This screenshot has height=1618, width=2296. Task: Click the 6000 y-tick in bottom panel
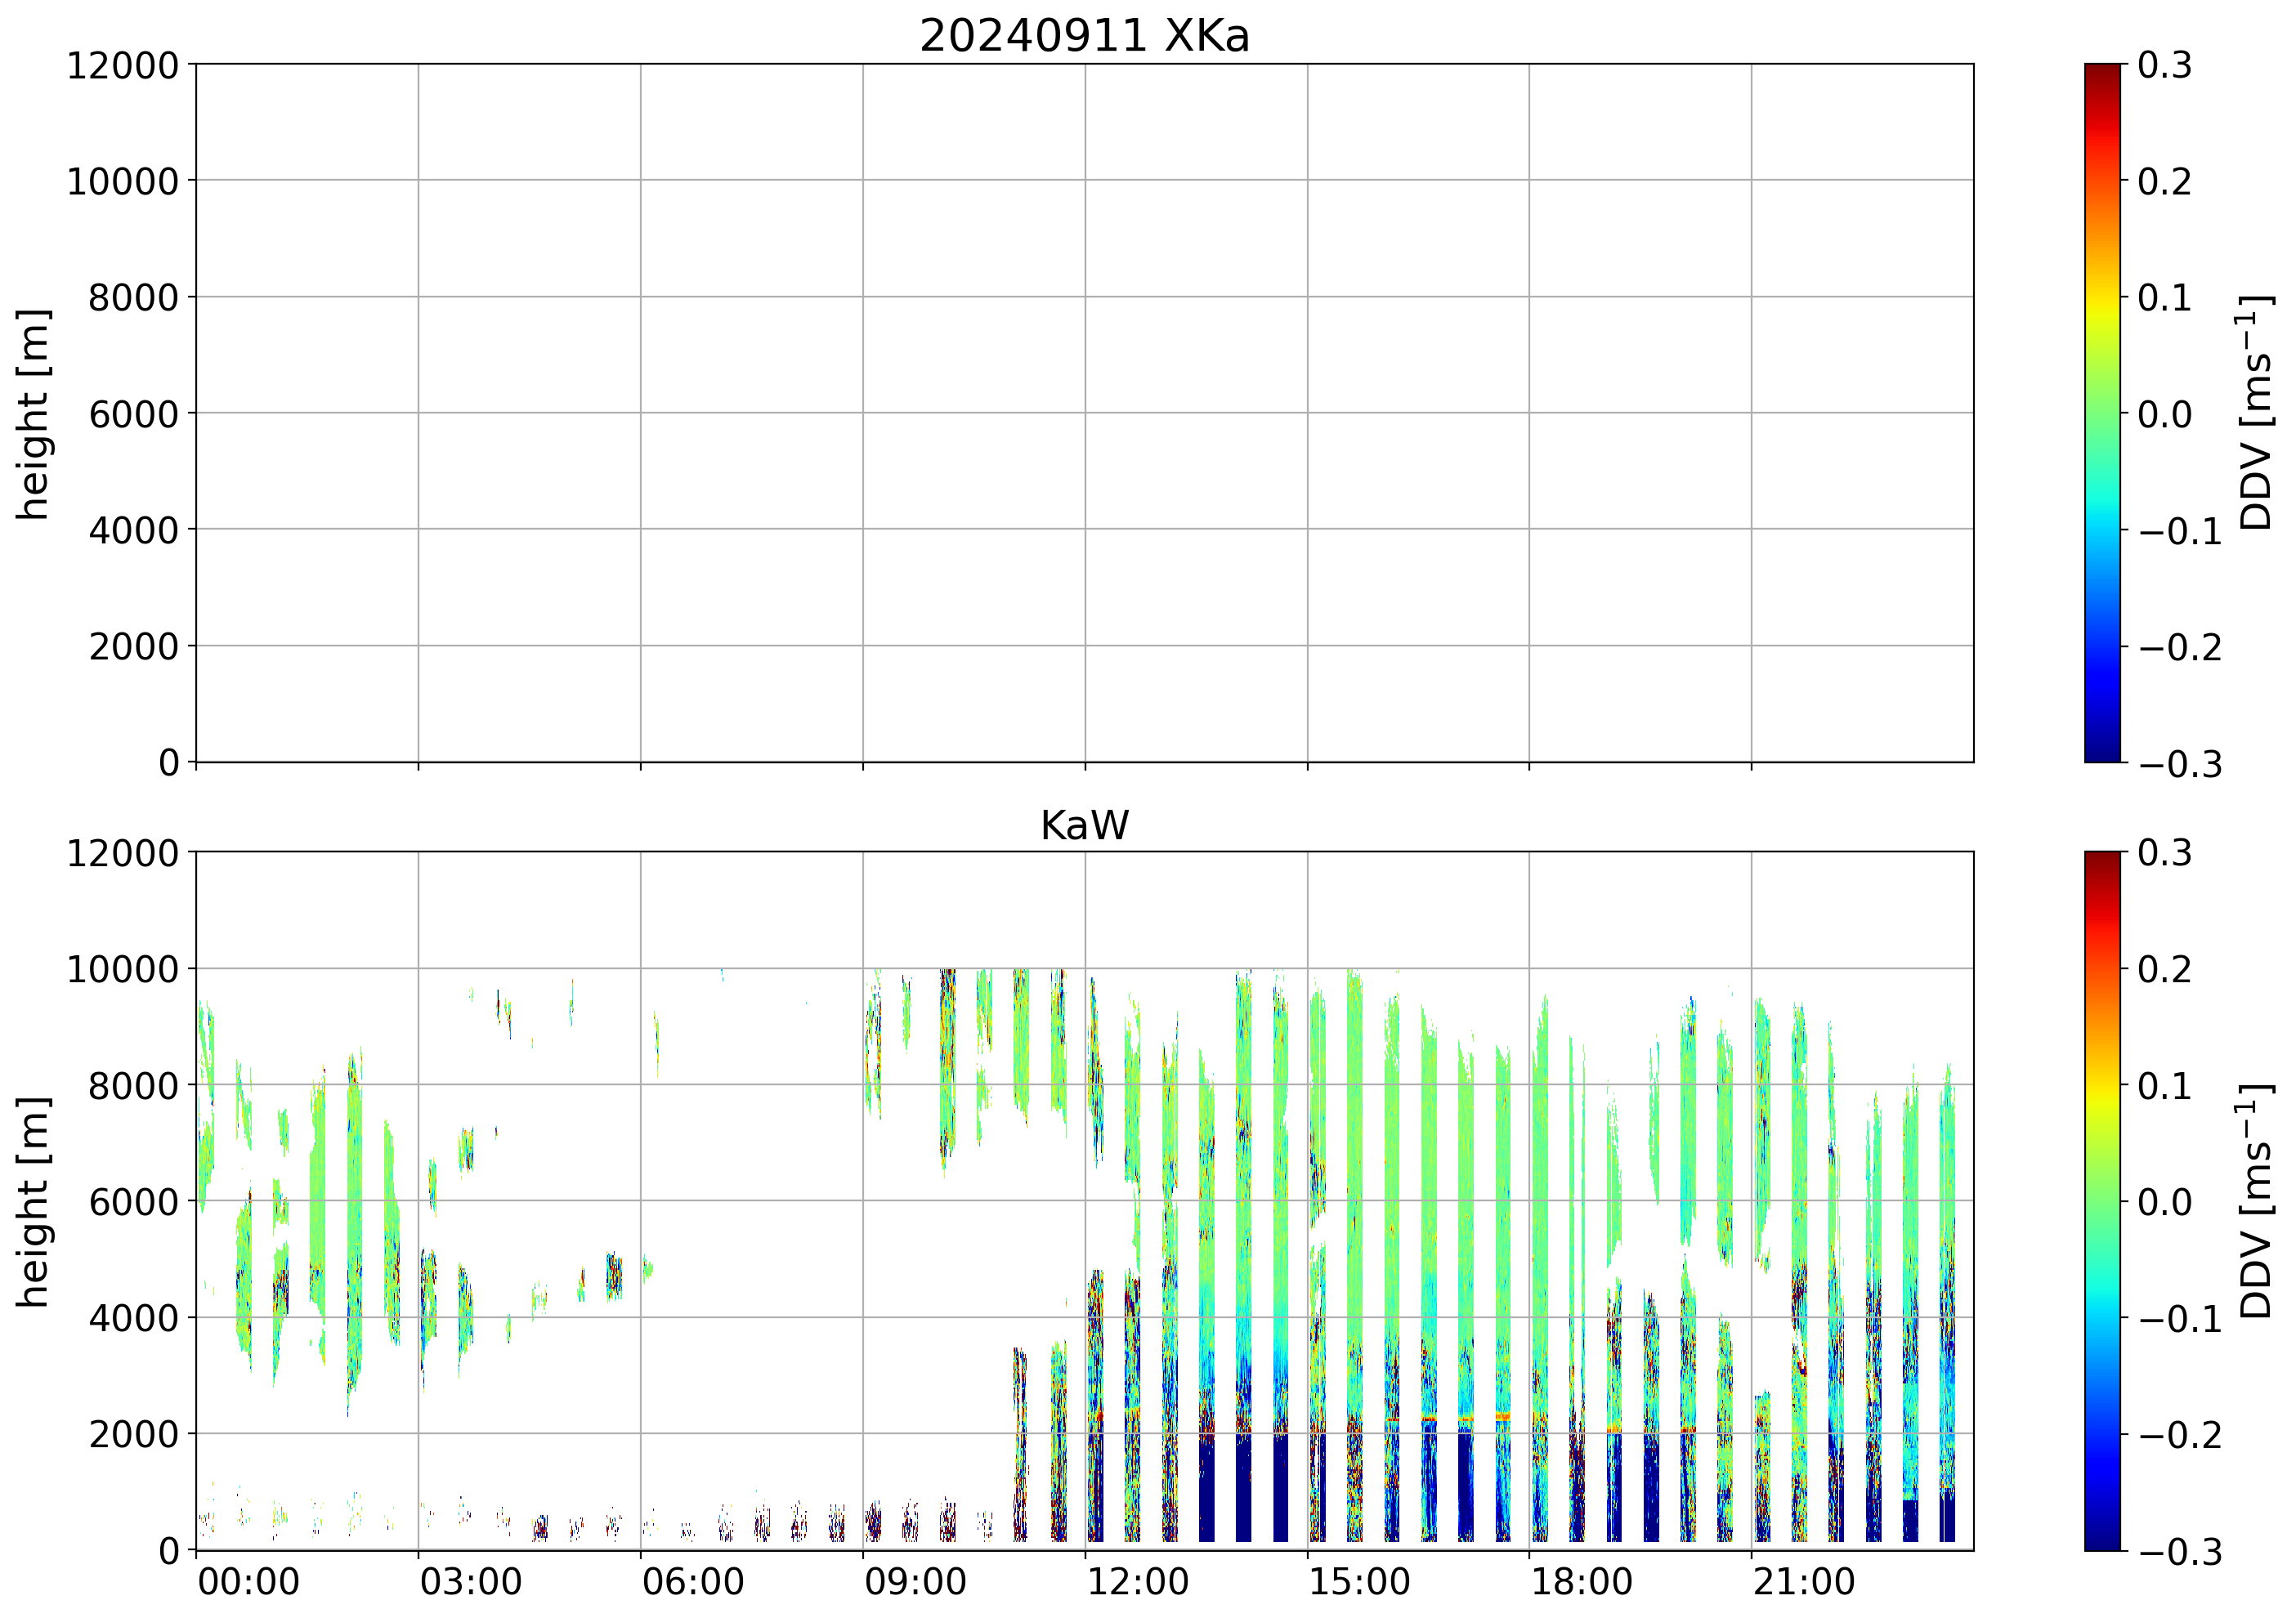pos(133,1202)
